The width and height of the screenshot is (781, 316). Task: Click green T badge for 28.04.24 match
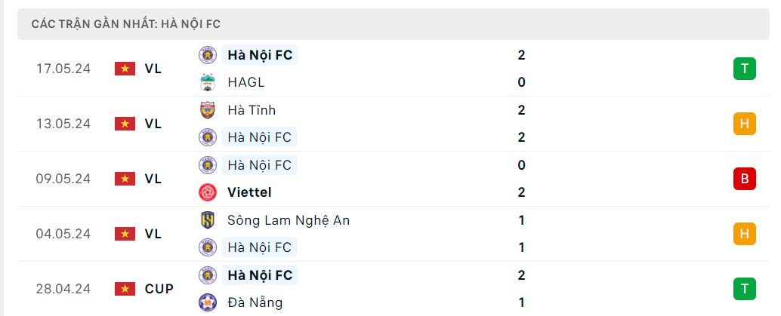[x=744, y=289]
